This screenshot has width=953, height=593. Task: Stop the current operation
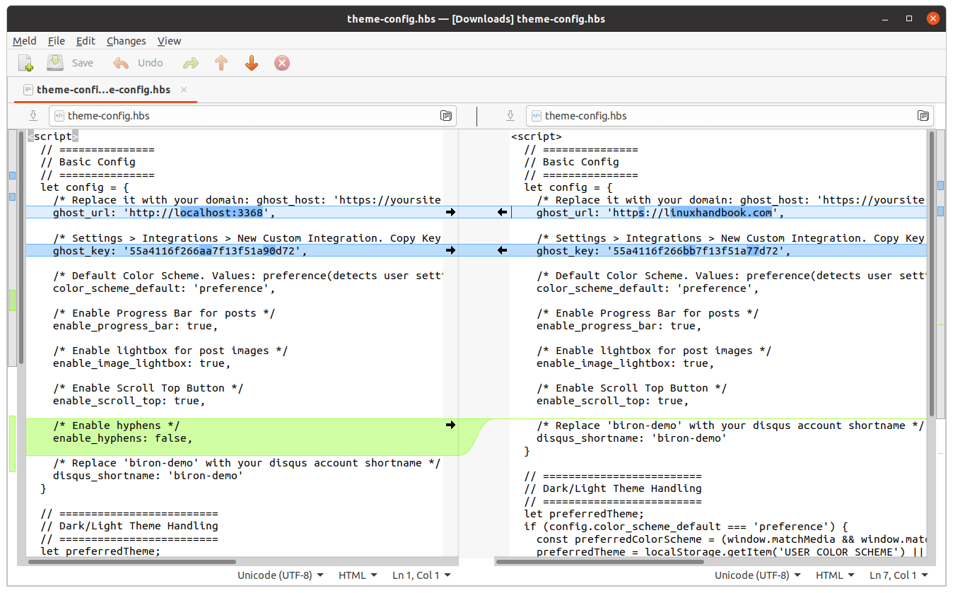coord(281,63)
